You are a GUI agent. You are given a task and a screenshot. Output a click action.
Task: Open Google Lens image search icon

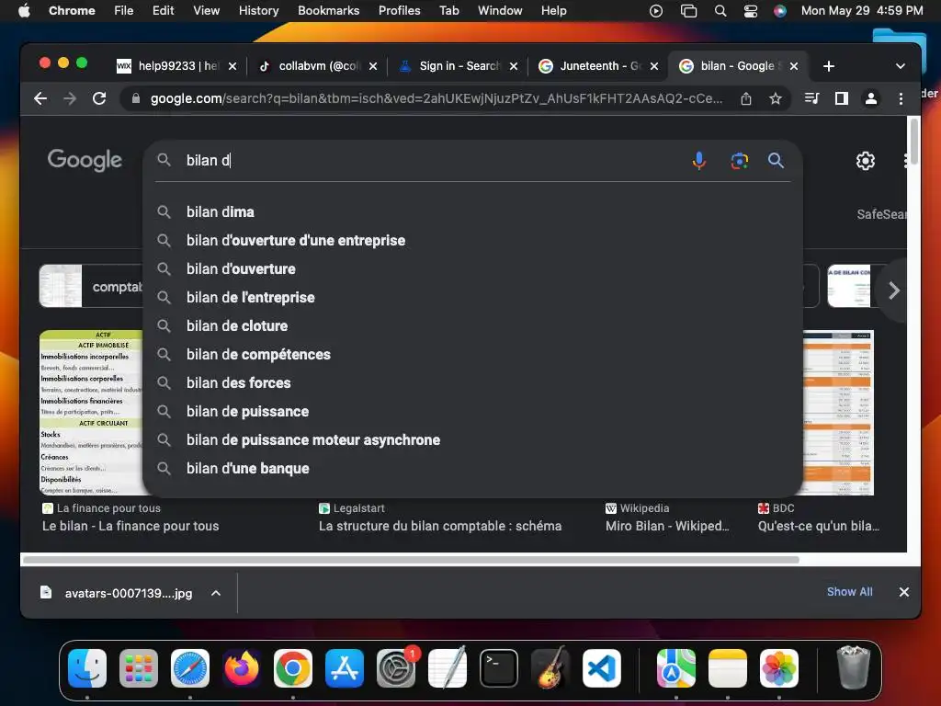740,160
